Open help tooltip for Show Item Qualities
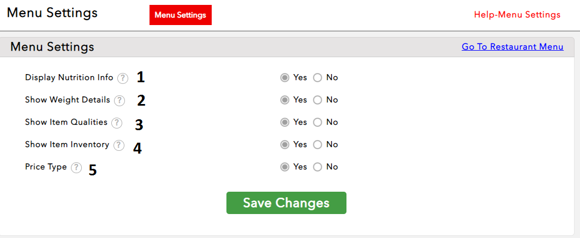This screenshot has height=238, width=580. (x=117, y=123)
